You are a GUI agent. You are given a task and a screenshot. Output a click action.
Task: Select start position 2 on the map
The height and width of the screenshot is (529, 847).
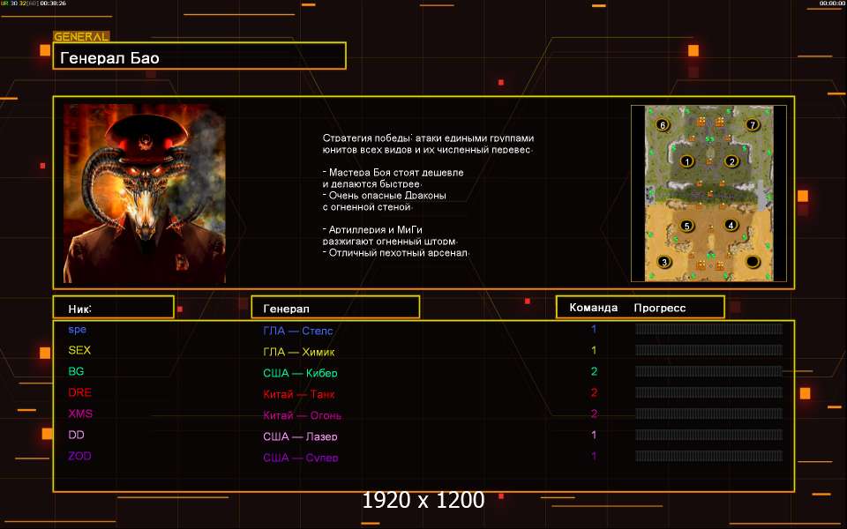tap(731, 160)
